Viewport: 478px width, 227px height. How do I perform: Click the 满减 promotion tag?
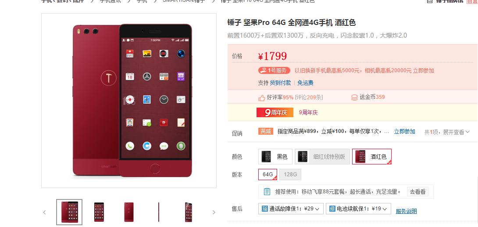265,131
